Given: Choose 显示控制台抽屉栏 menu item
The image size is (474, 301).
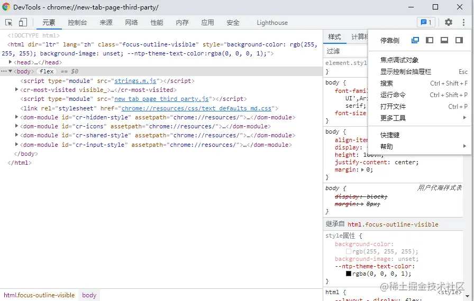Looking at the screenshot, I should tap(420, 71).
